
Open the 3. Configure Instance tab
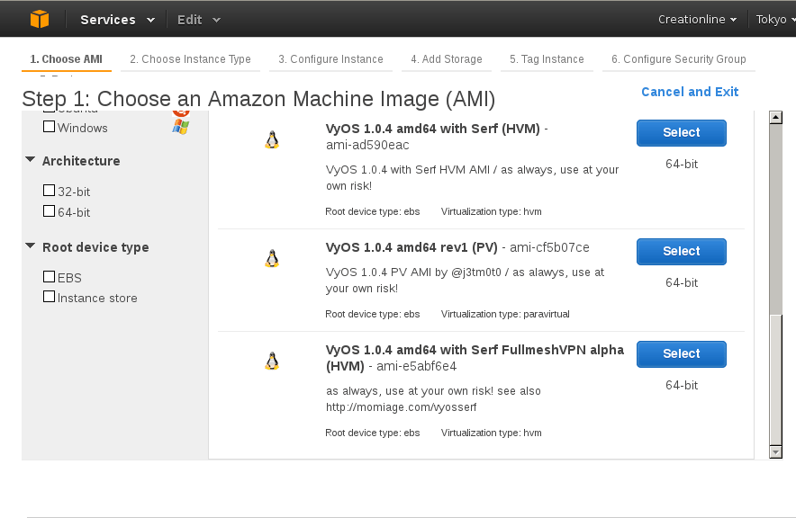point(331,59)
